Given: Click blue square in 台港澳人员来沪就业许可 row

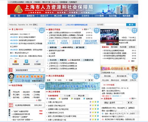Looking at the screenshot, I should click(x=98, y=105).
